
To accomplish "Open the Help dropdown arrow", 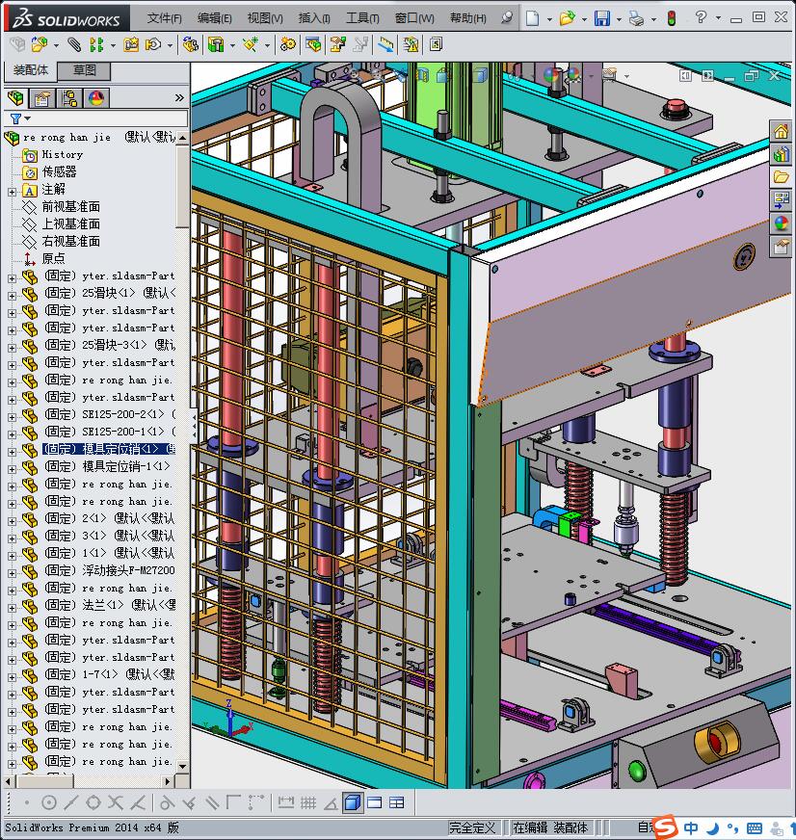I will pyautogui.click(x=718, y=18).
